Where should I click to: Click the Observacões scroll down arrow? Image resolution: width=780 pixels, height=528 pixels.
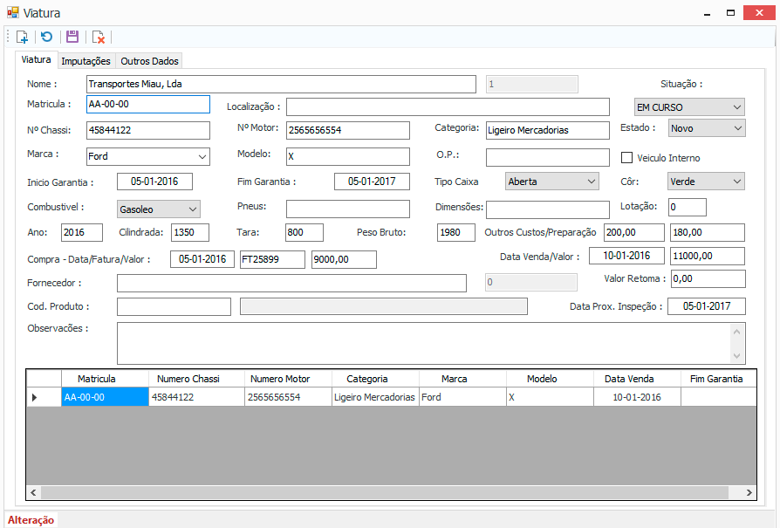coord(737,356)
